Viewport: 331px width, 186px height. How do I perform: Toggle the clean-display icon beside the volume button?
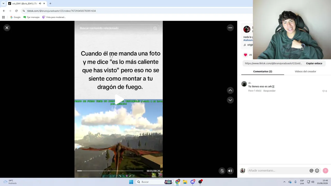(222, 171)
